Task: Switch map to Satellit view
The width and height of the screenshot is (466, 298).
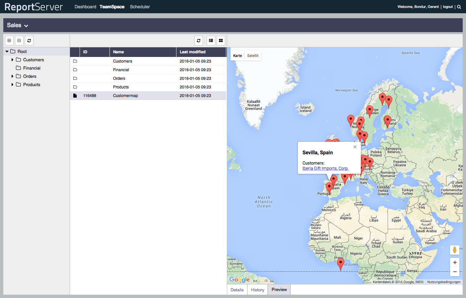Action: pos(253,56)
